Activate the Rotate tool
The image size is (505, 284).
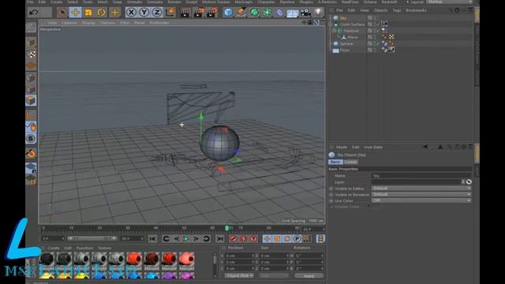tap(101, 13)
